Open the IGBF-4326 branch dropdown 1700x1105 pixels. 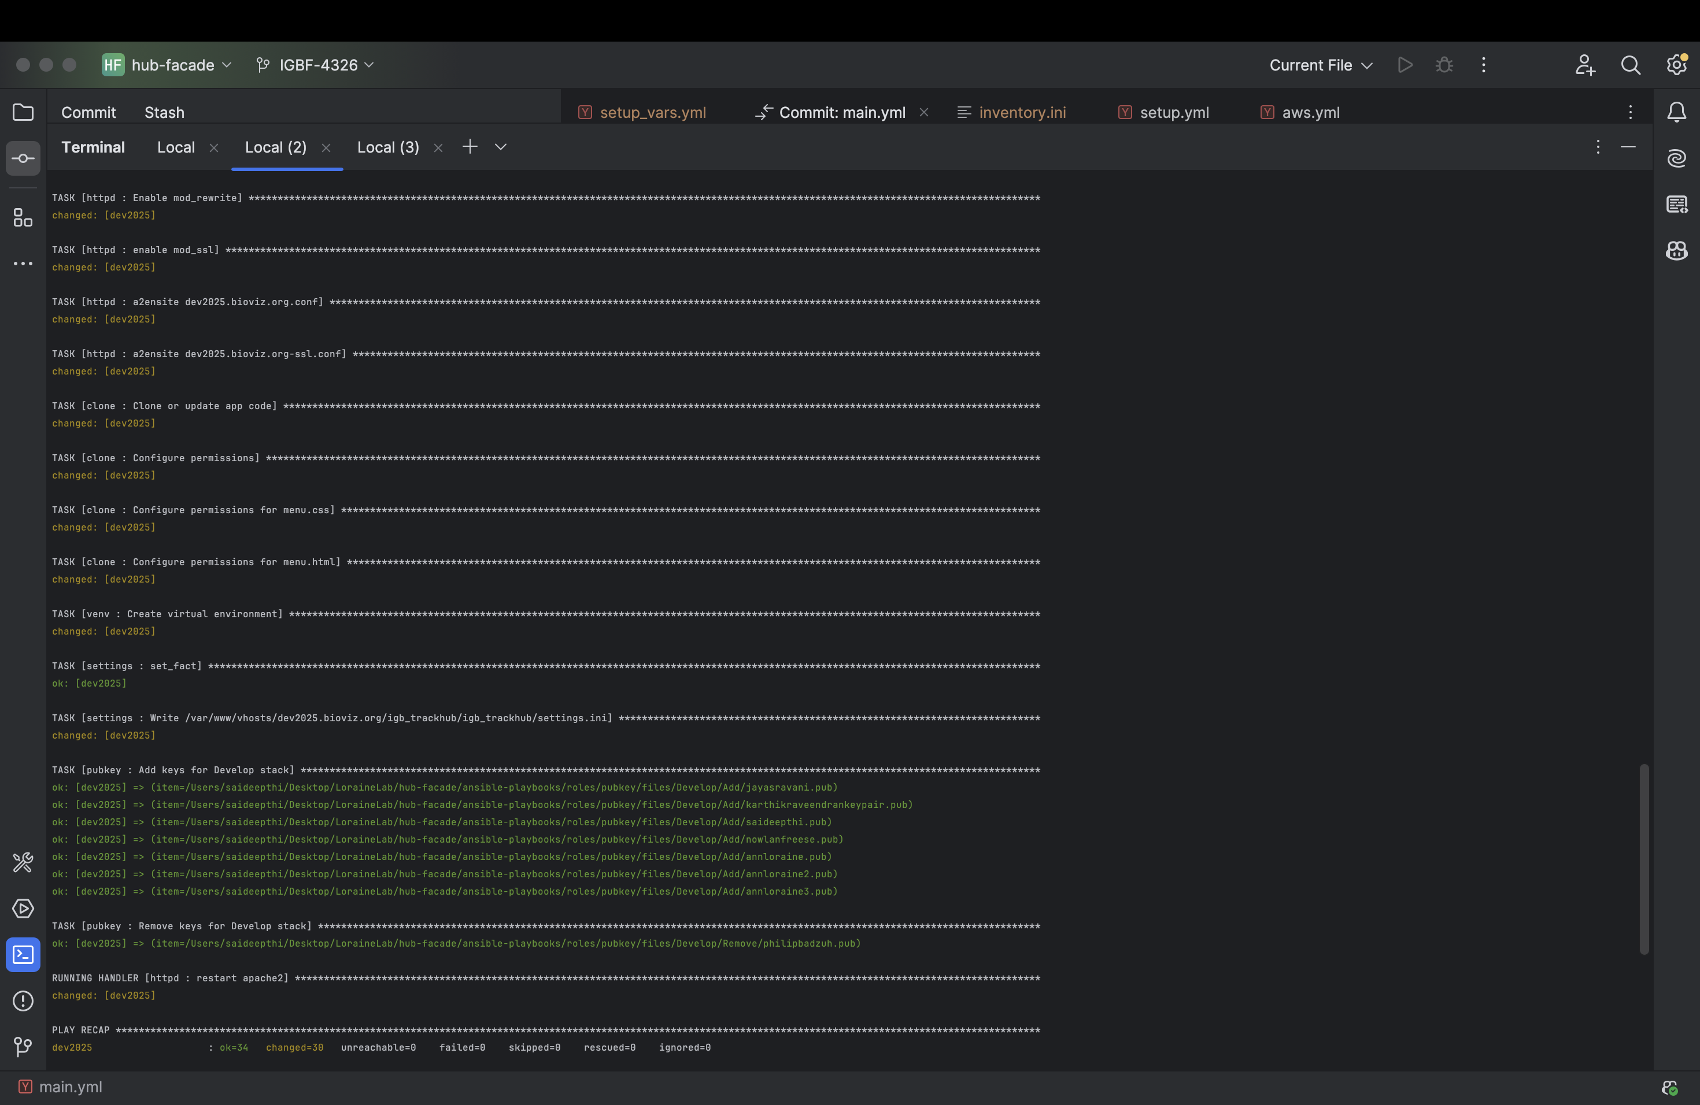pyautogui.click(x=317, y=65)
